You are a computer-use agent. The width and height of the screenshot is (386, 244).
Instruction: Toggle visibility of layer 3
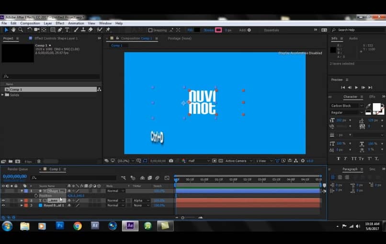pos(3,205)
